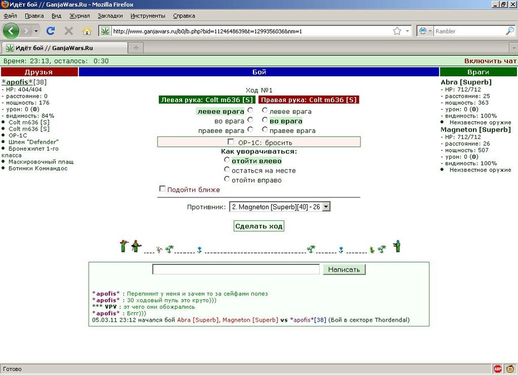Bookmark page with the star icon
Viewport: 518px width, 376px height.
(397, 31)
